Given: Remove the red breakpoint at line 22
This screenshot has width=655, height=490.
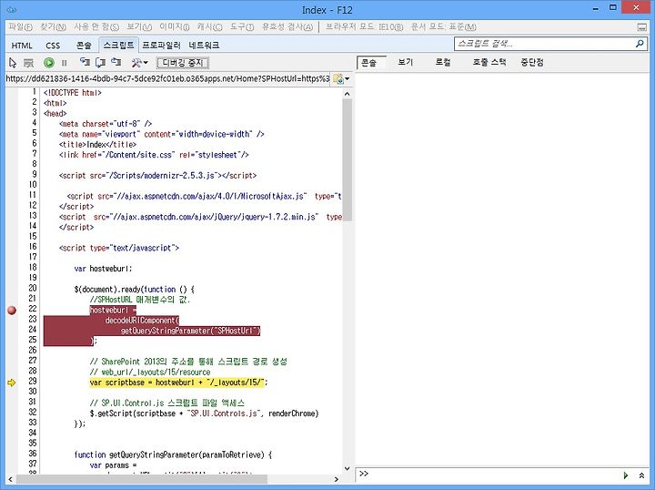Looking at the screenshot, I should pyautogui.click(x=12, y=311).
